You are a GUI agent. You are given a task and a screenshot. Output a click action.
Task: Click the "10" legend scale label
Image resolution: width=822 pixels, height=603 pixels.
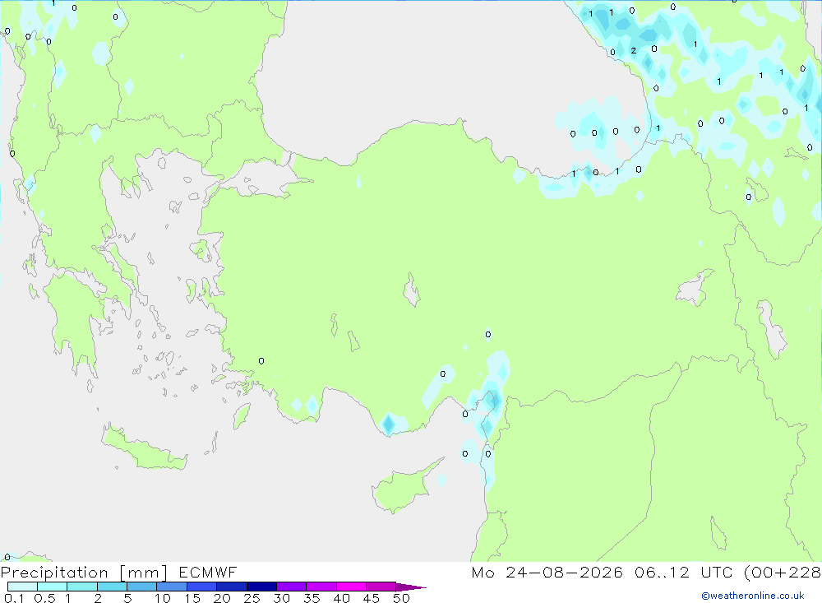click(163, 598)
